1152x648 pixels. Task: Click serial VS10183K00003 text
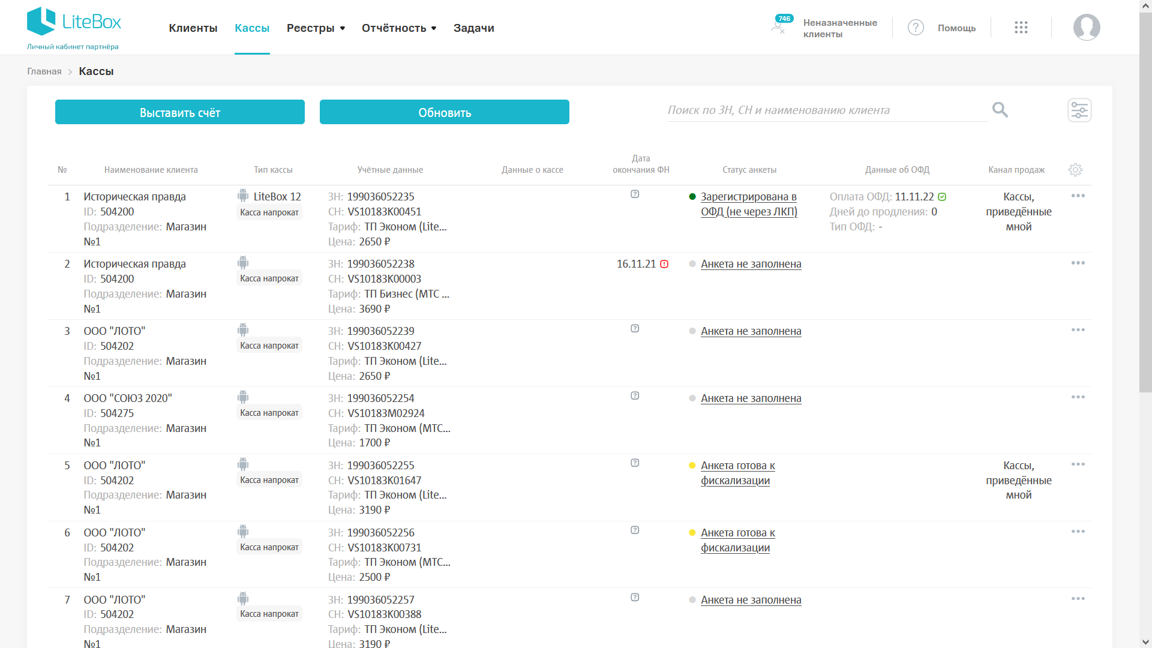[385, 279]
